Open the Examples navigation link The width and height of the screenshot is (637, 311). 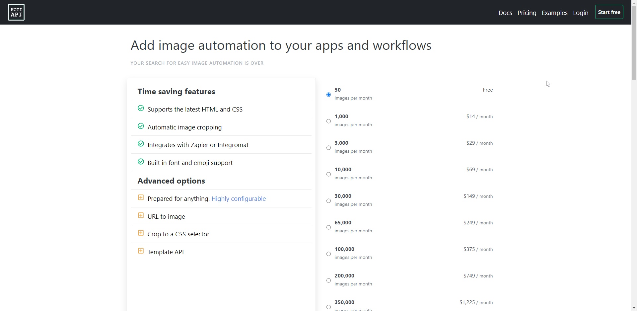pyautogui.click(x=554, y=13)
